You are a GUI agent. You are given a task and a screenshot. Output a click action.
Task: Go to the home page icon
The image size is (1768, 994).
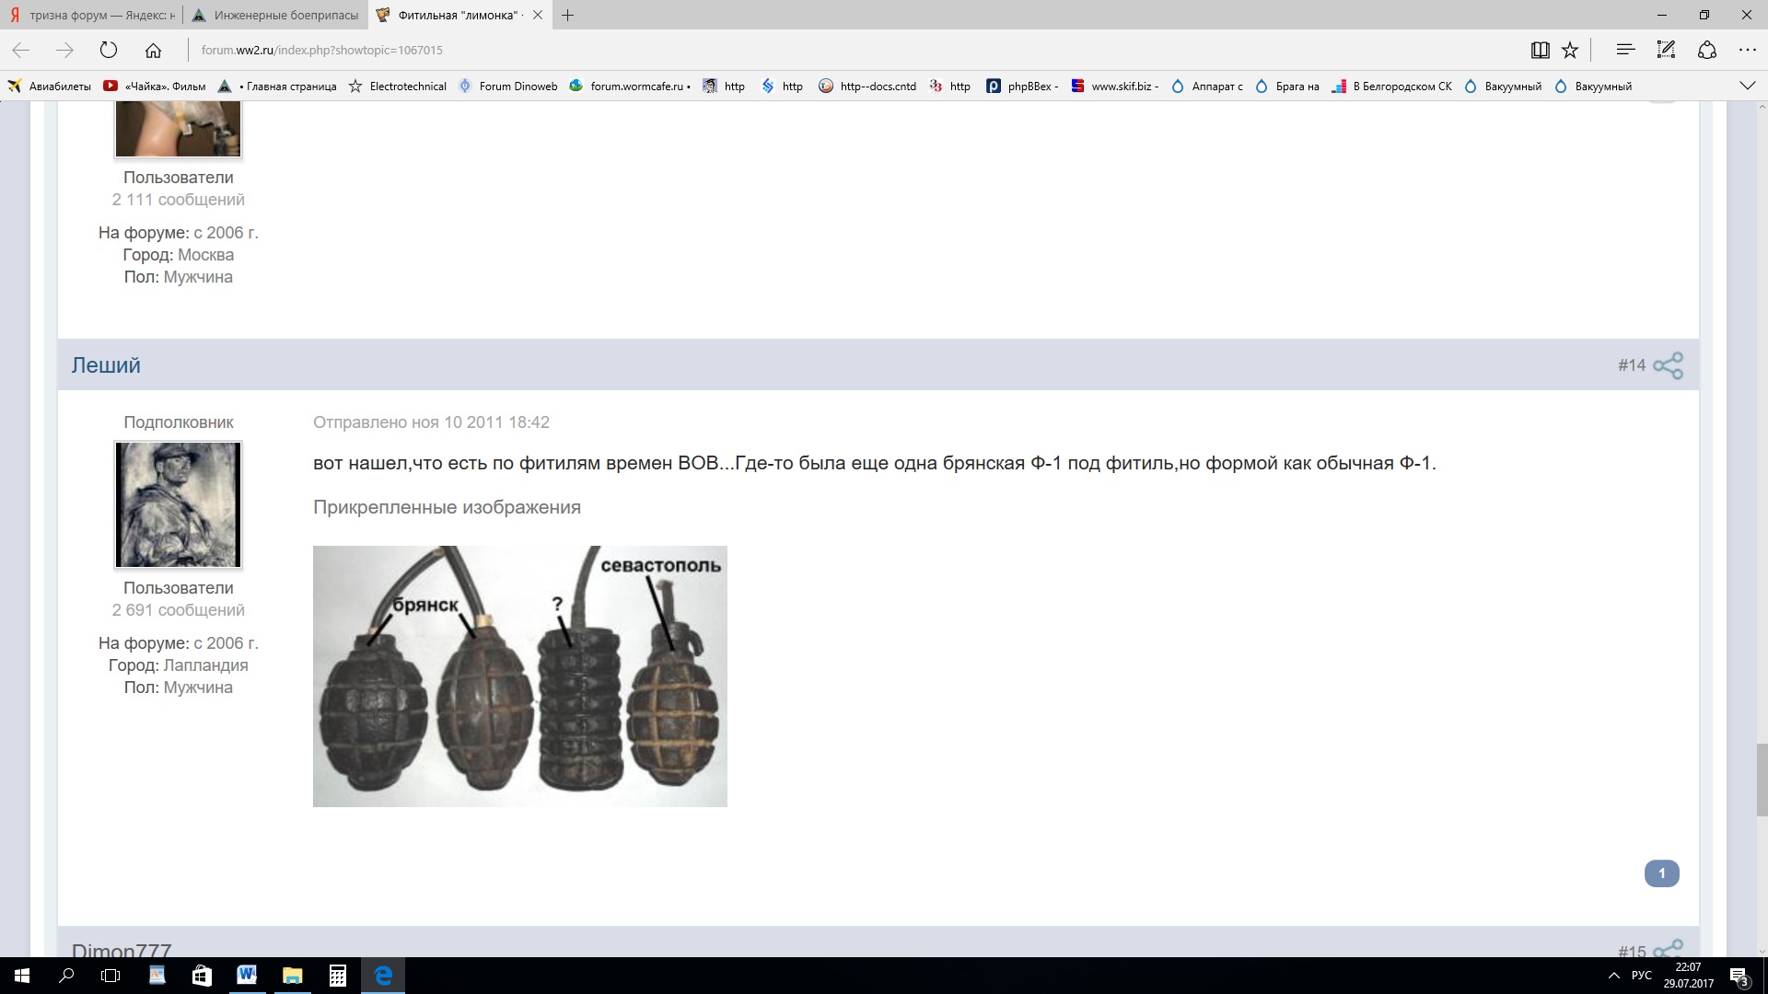point(154,51)
